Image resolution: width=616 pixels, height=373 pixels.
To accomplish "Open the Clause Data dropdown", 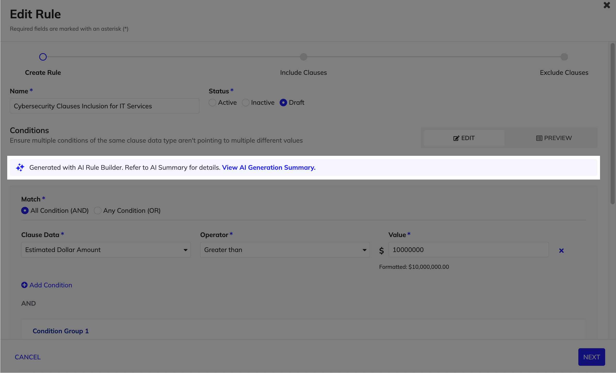I will [x=106, y=250].
